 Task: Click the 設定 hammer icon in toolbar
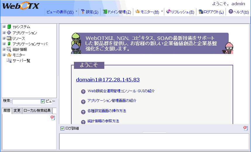pyautogui.click(x=83, y=12)
